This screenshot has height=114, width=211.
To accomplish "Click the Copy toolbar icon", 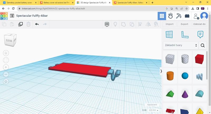I will pyautogui.click(x=4, y=24).
